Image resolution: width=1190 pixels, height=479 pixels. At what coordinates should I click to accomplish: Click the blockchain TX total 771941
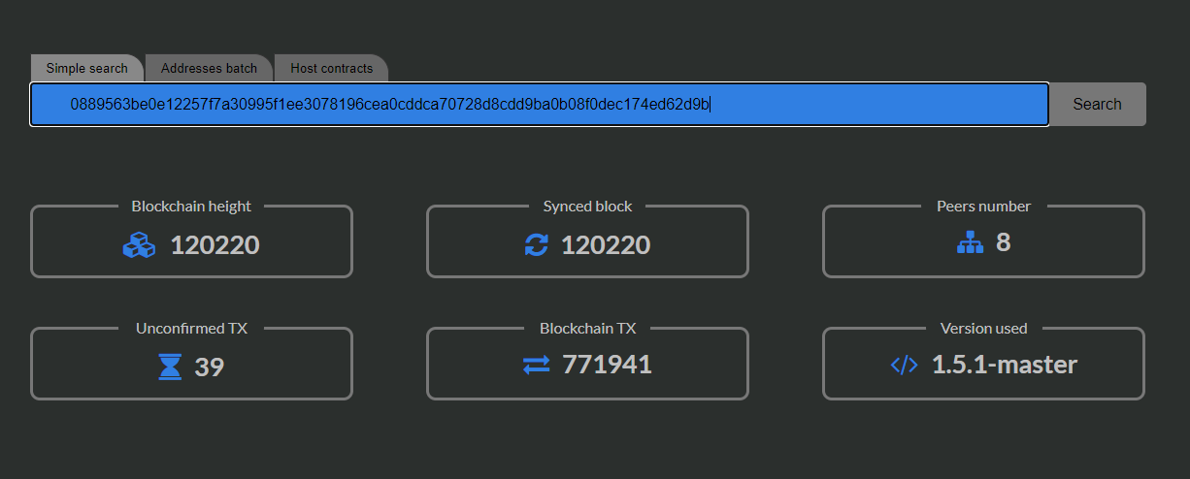[x=607, y=366]
